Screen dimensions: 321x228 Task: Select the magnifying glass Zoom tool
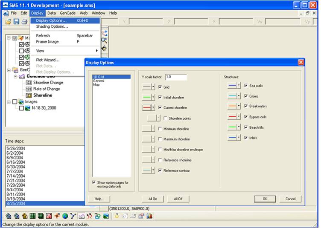coord(104,40)
